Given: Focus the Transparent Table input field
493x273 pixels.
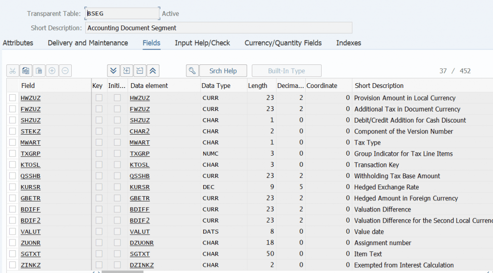Looking at the screenshot, I should (122, 13).
